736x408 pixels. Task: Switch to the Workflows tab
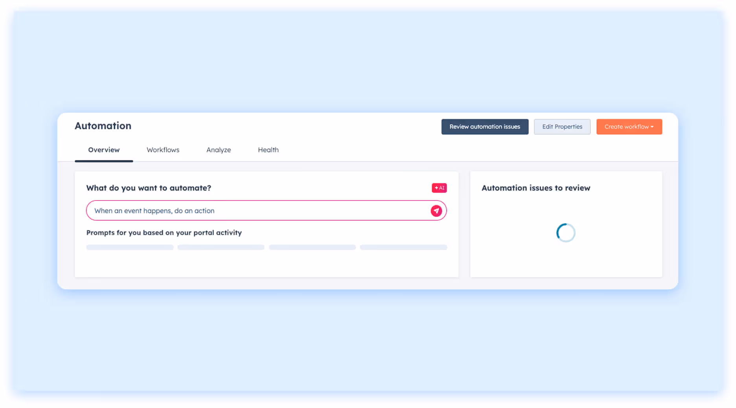pyautogui.click(x=163, y=150)
